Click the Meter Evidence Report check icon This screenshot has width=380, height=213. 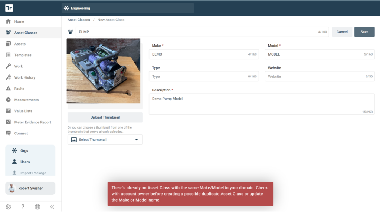(8, 122)
